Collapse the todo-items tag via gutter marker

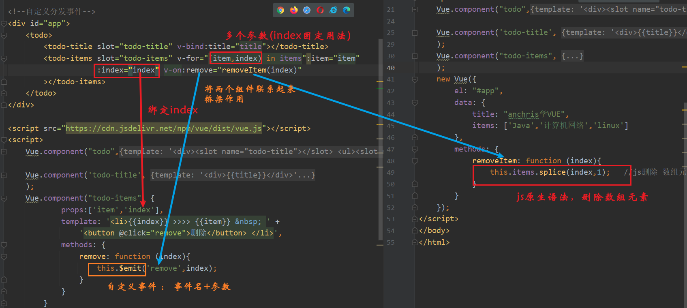pyautogui.click(x=4, y=58)
